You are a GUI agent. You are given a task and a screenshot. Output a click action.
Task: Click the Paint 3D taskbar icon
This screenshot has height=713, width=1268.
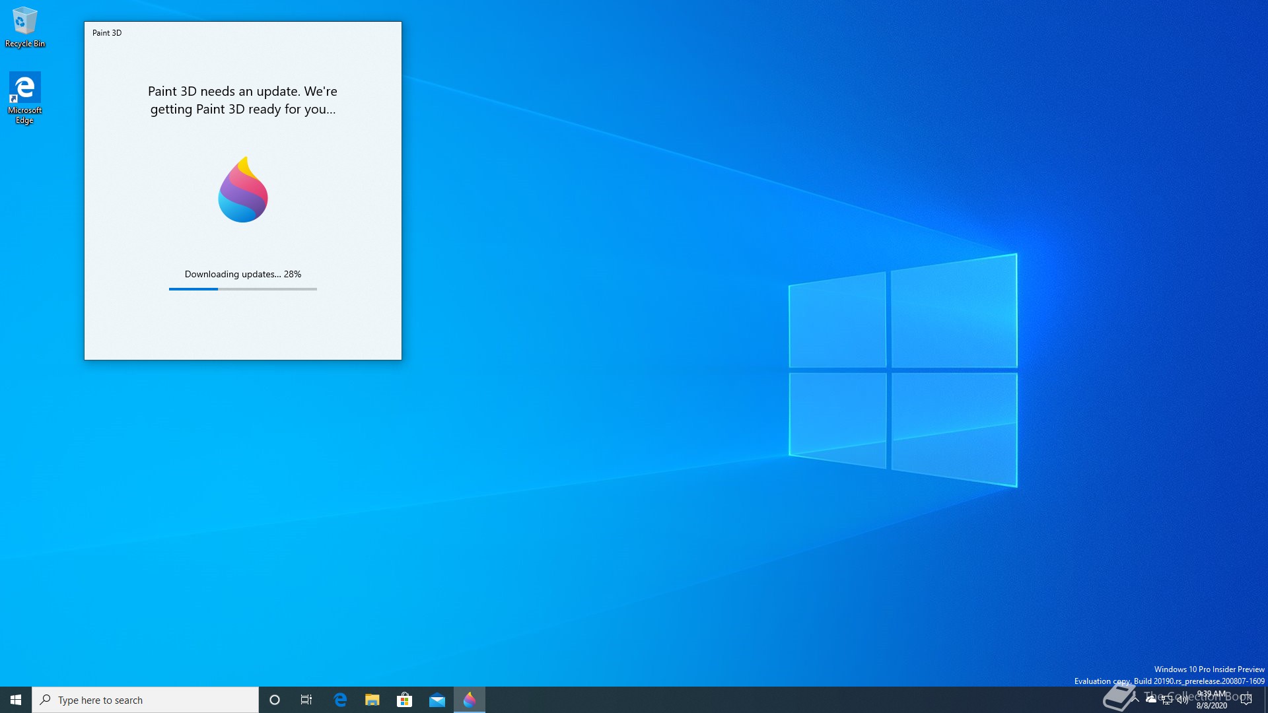pyautogui.click(x=470, y=700)
